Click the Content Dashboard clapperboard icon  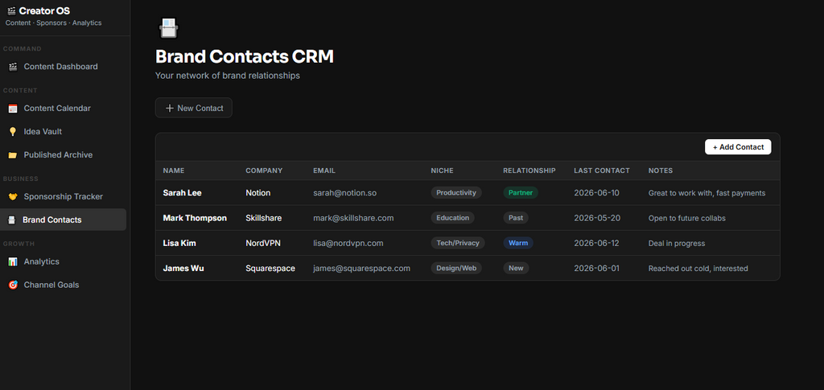[x=13, y=67]
